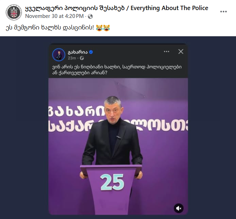Click the second laughing cat emoji
This screenshot has height=219, width=236.
pyautogui.click(x=107, y=28)
